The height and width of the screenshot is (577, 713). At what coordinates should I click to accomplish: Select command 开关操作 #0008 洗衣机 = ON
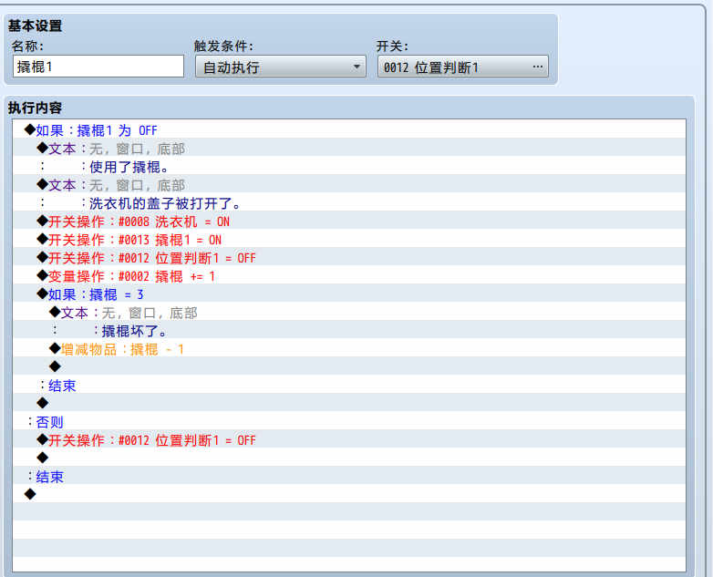coord(349,222)
